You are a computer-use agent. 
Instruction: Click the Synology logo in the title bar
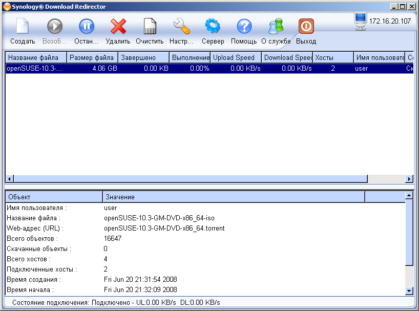pos(7,7)
